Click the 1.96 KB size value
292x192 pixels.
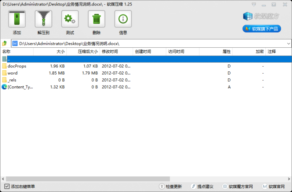[57, 66]
